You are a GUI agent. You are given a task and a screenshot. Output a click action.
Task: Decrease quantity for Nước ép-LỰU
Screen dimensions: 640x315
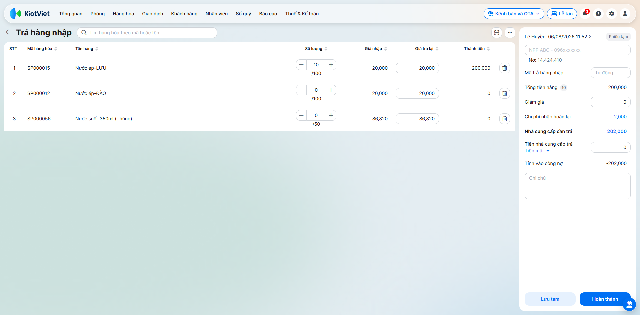[x=301, y=65]
